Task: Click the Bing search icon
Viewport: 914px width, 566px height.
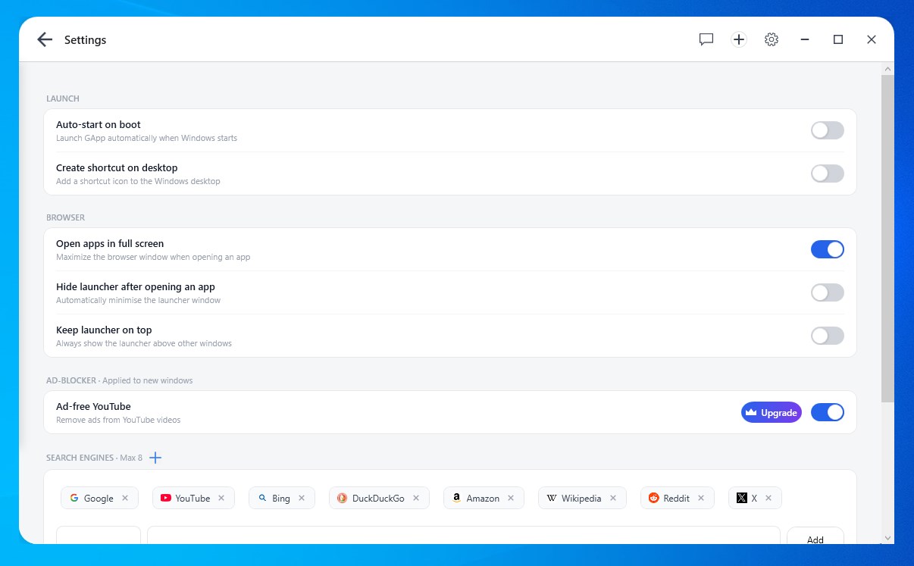Action: tap(262, 498)
